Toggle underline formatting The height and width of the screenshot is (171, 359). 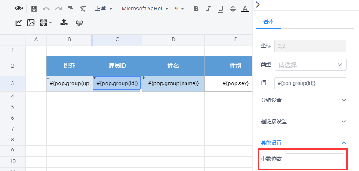[x=221, y=9]
